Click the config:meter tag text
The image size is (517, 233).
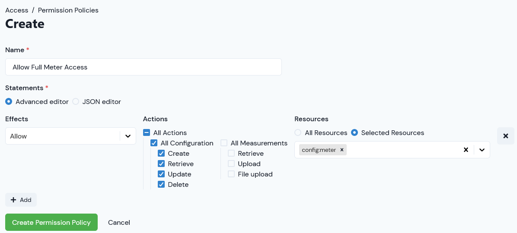319,150
